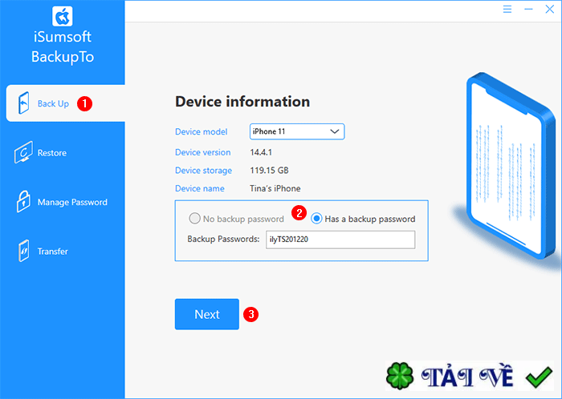
Task: Click the 119.15 GB storage value
Action: click(269, 171)
